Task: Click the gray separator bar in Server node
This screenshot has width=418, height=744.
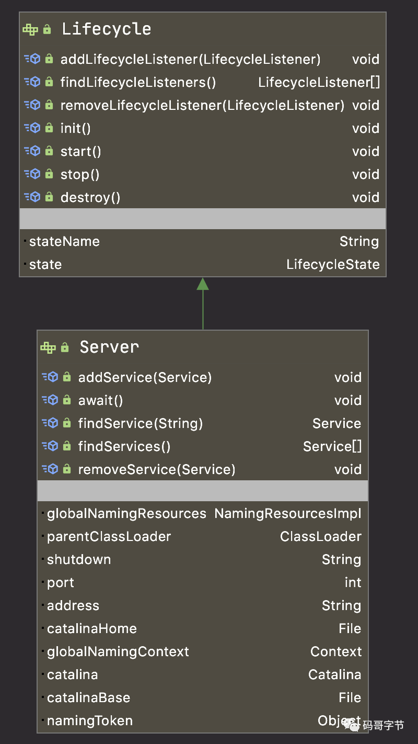Action: 203,491
